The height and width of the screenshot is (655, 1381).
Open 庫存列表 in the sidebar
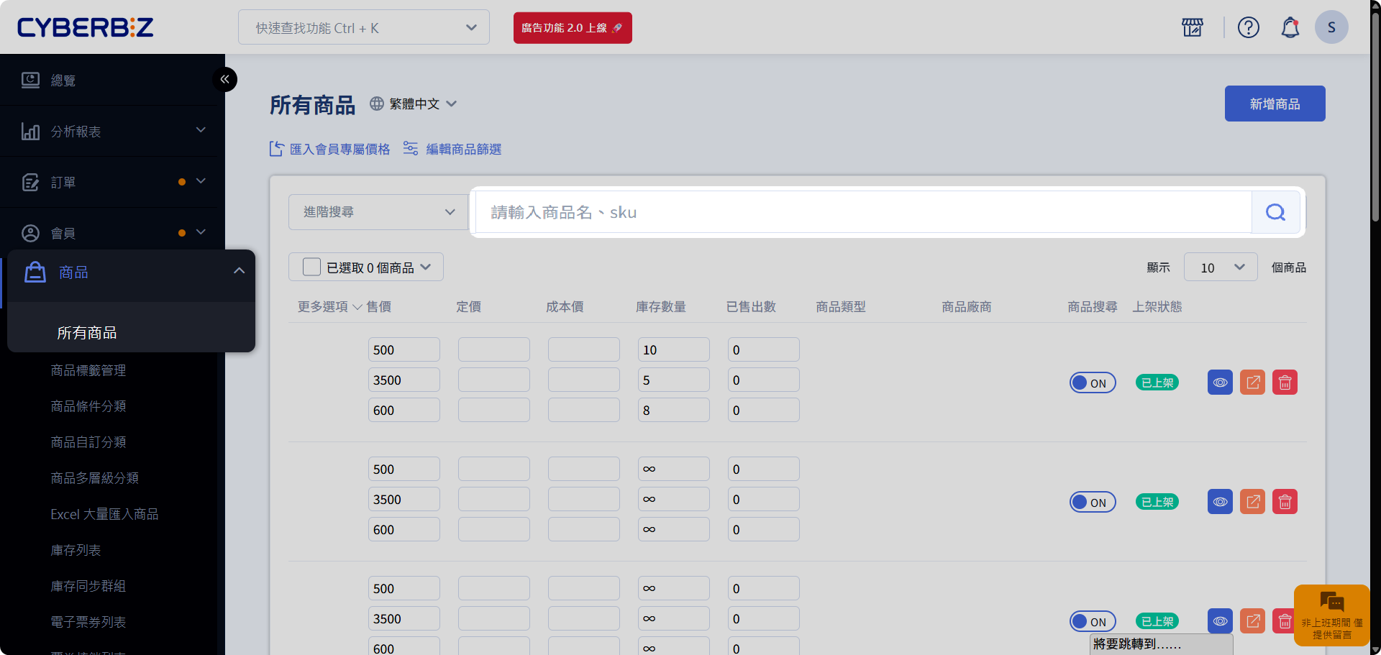76,550
